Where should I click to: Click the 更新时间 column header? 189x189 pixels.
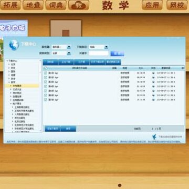coord(165,68)
